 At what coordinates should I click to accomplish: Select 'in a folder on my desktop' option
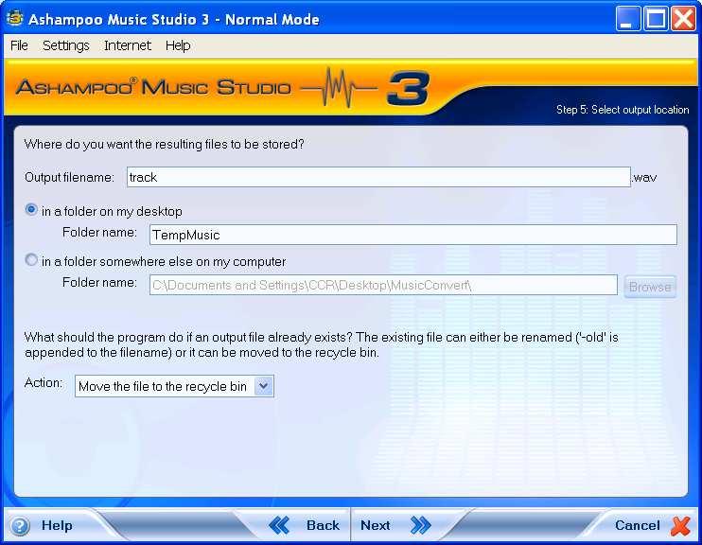click(32, 210)
